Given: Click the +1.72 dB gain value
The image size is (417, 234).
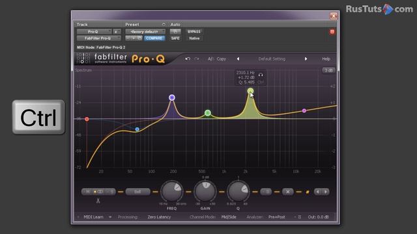Looking at the screenshot, I should tap(246, 77).
